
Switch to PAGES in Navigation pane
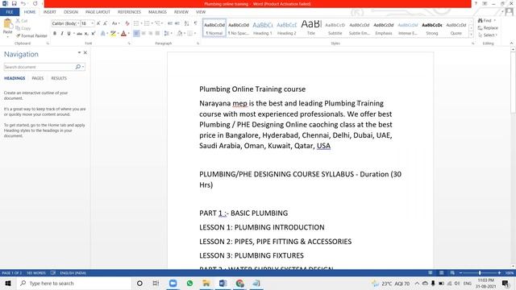[x=38, y=78]
